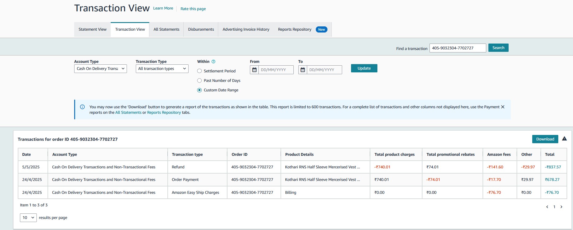This screenshot has width=573, height=230.
Task: Click the Item 1 to 3 of 3 text
Action: 34,205
